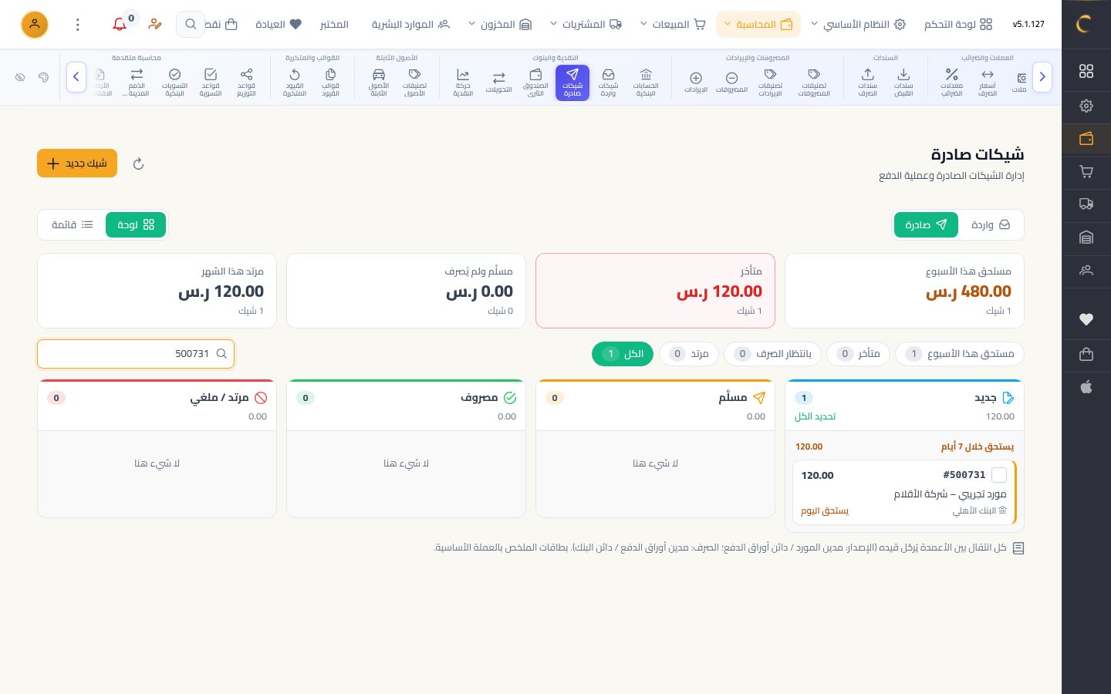This screenshot has width=1111, height=694.
Task: Click the شيك جديد button
Action: [x=77, y=163]
